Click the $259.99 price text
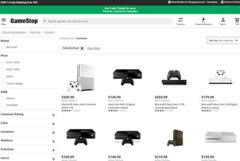This screenshot has width=240, height=161. 161,97
